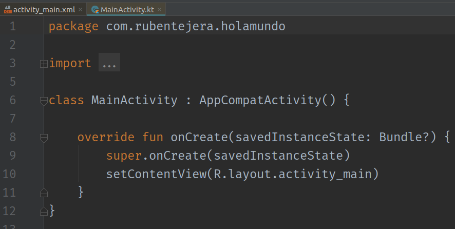This screenshot has width=455, height=229.
Task: Click the folded import ellipsis placeholder
Action: pos(109,63)
